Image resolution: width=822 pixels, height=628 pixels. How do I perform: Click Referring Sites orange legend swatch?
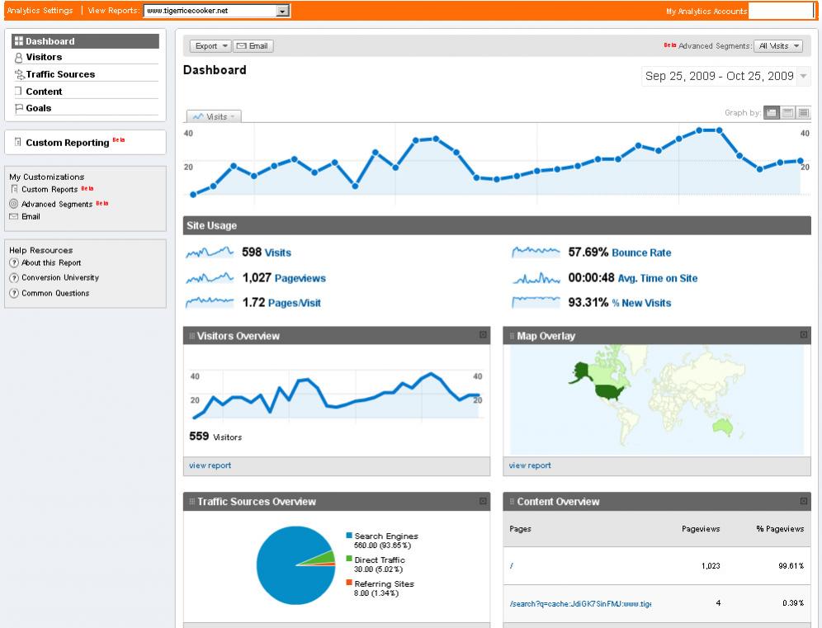click(x=349, y=583)
